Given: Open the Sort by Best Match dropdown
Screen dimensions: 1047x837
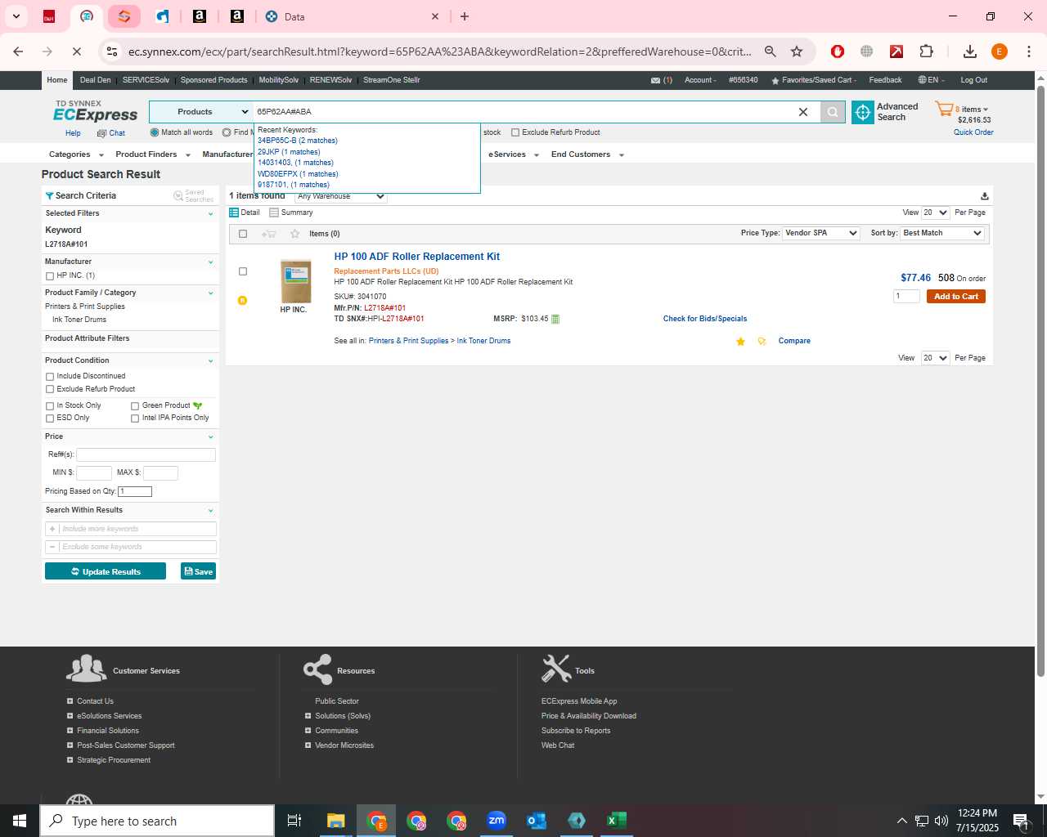Looking at the screenshot, I should 942,233.
